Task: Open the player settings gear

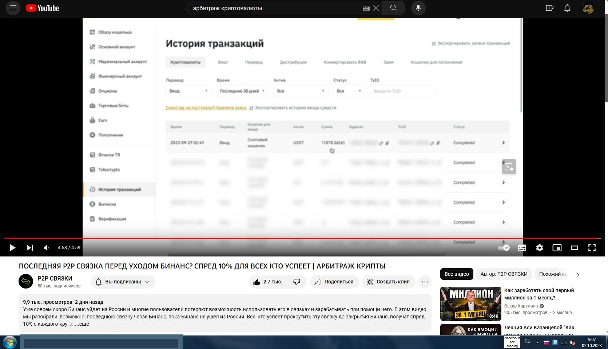Action: tap(540, 248)
